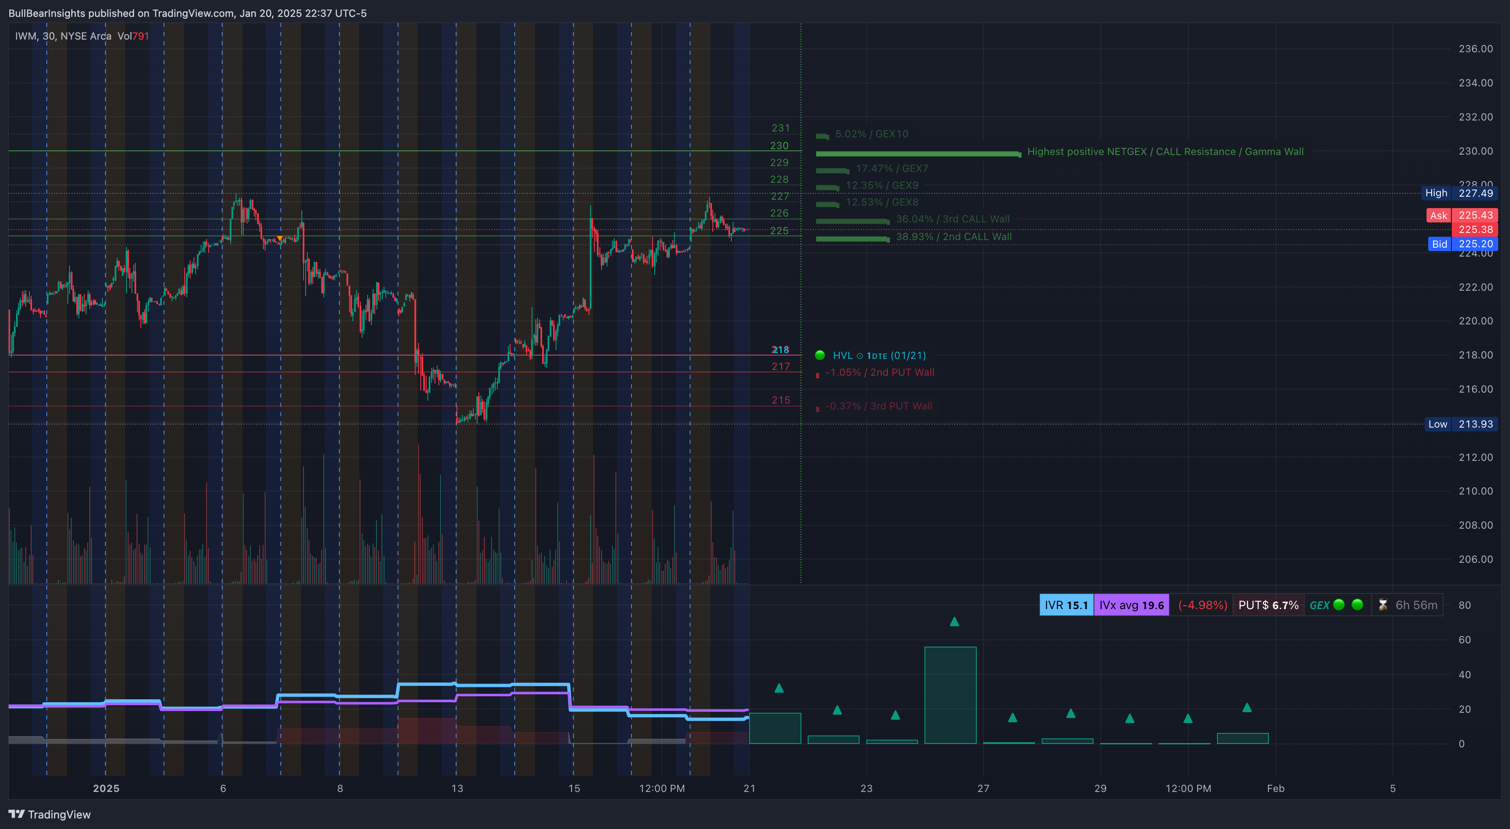Click the 38.93% / 2nd CALL Wall label

click(954, 237)
